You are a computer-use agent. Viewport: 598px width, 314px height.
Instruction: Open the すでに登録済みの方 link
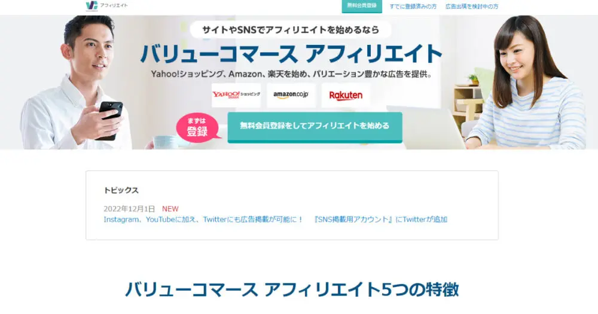[x=413, y=7]
